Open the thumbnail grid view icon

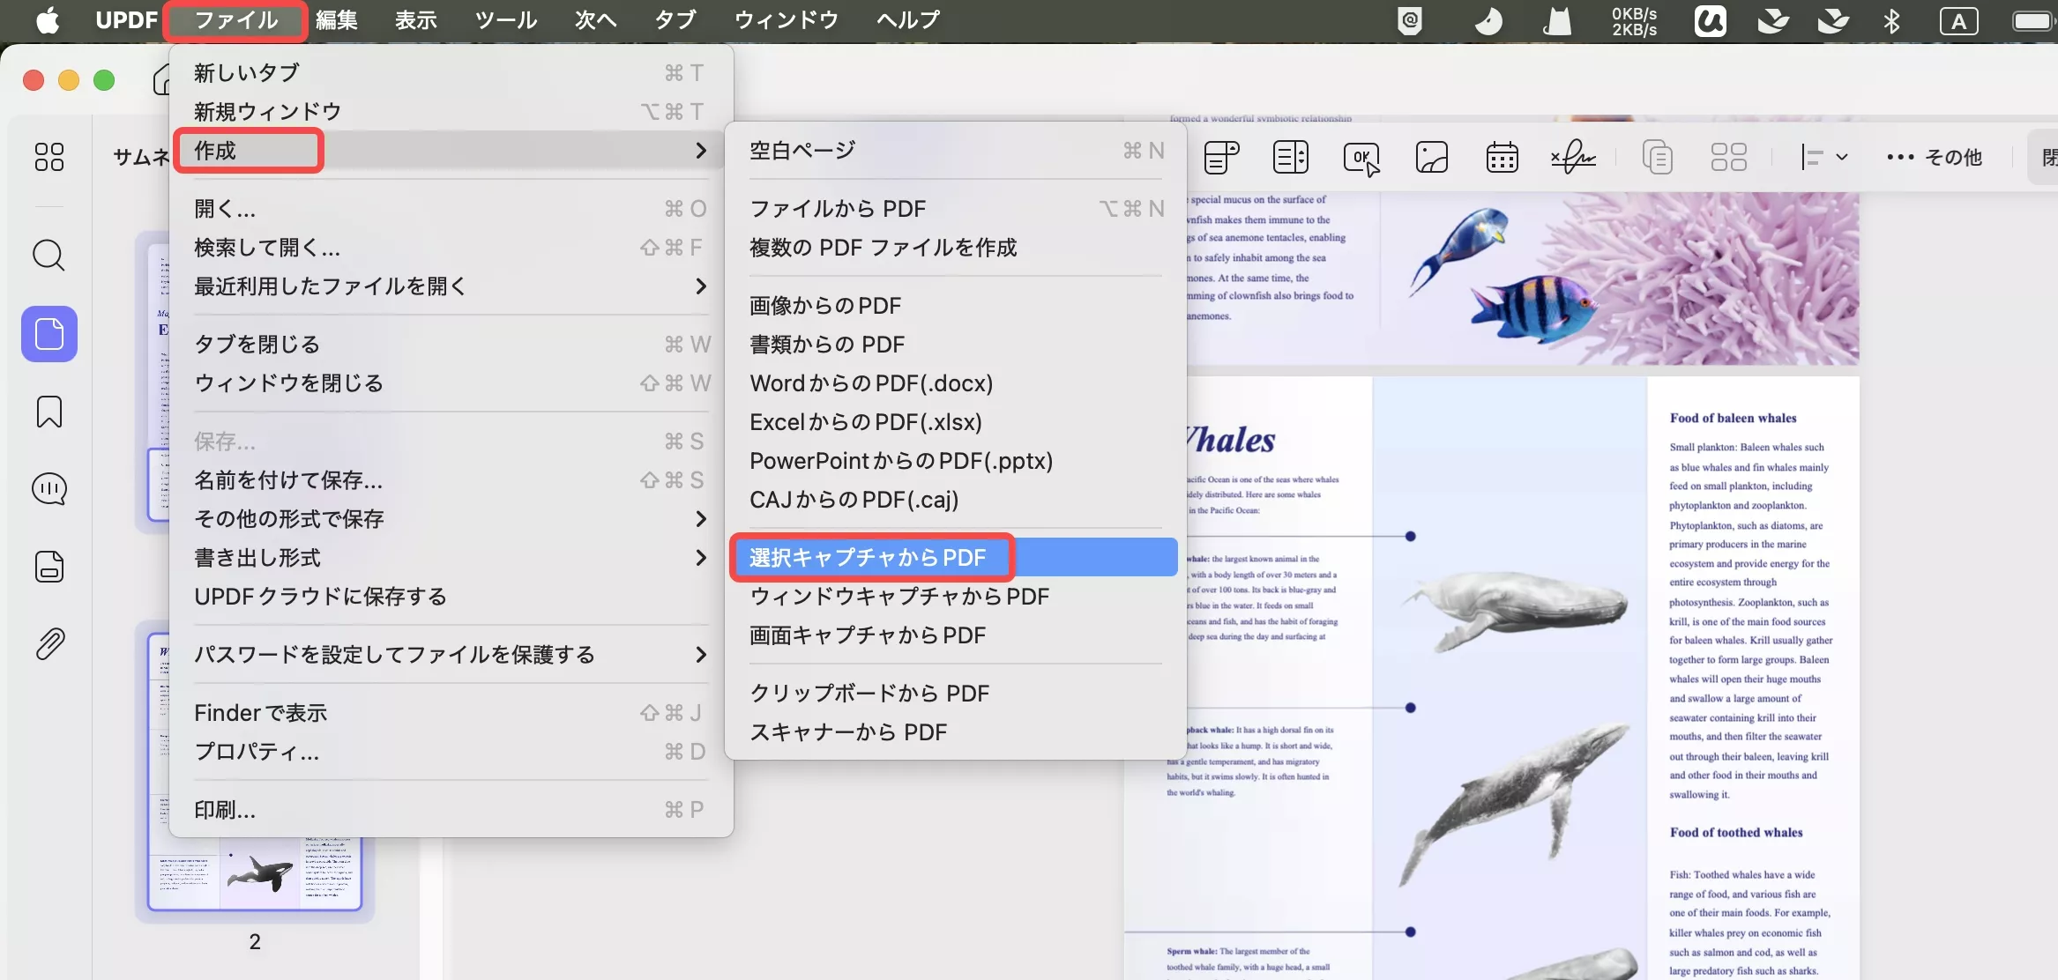click(48, 157)
